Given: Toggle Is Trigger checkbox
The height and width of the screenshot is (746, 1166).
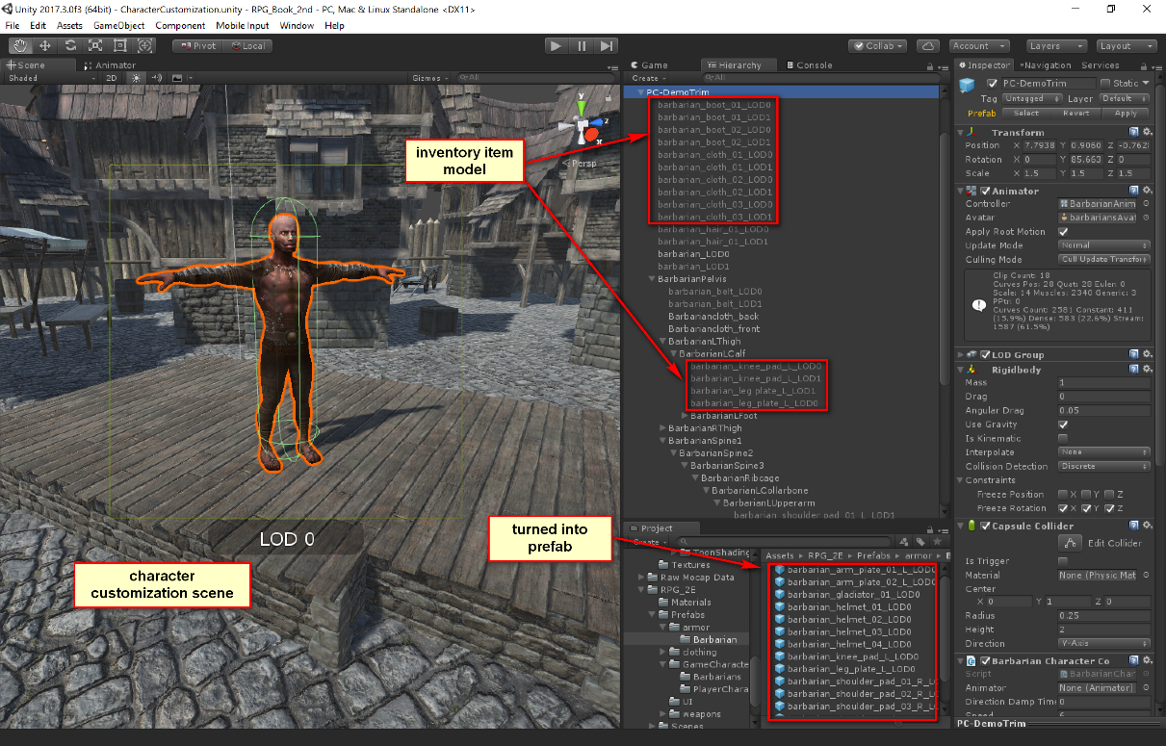Looking at the screenshot, I should (1063, 561).
